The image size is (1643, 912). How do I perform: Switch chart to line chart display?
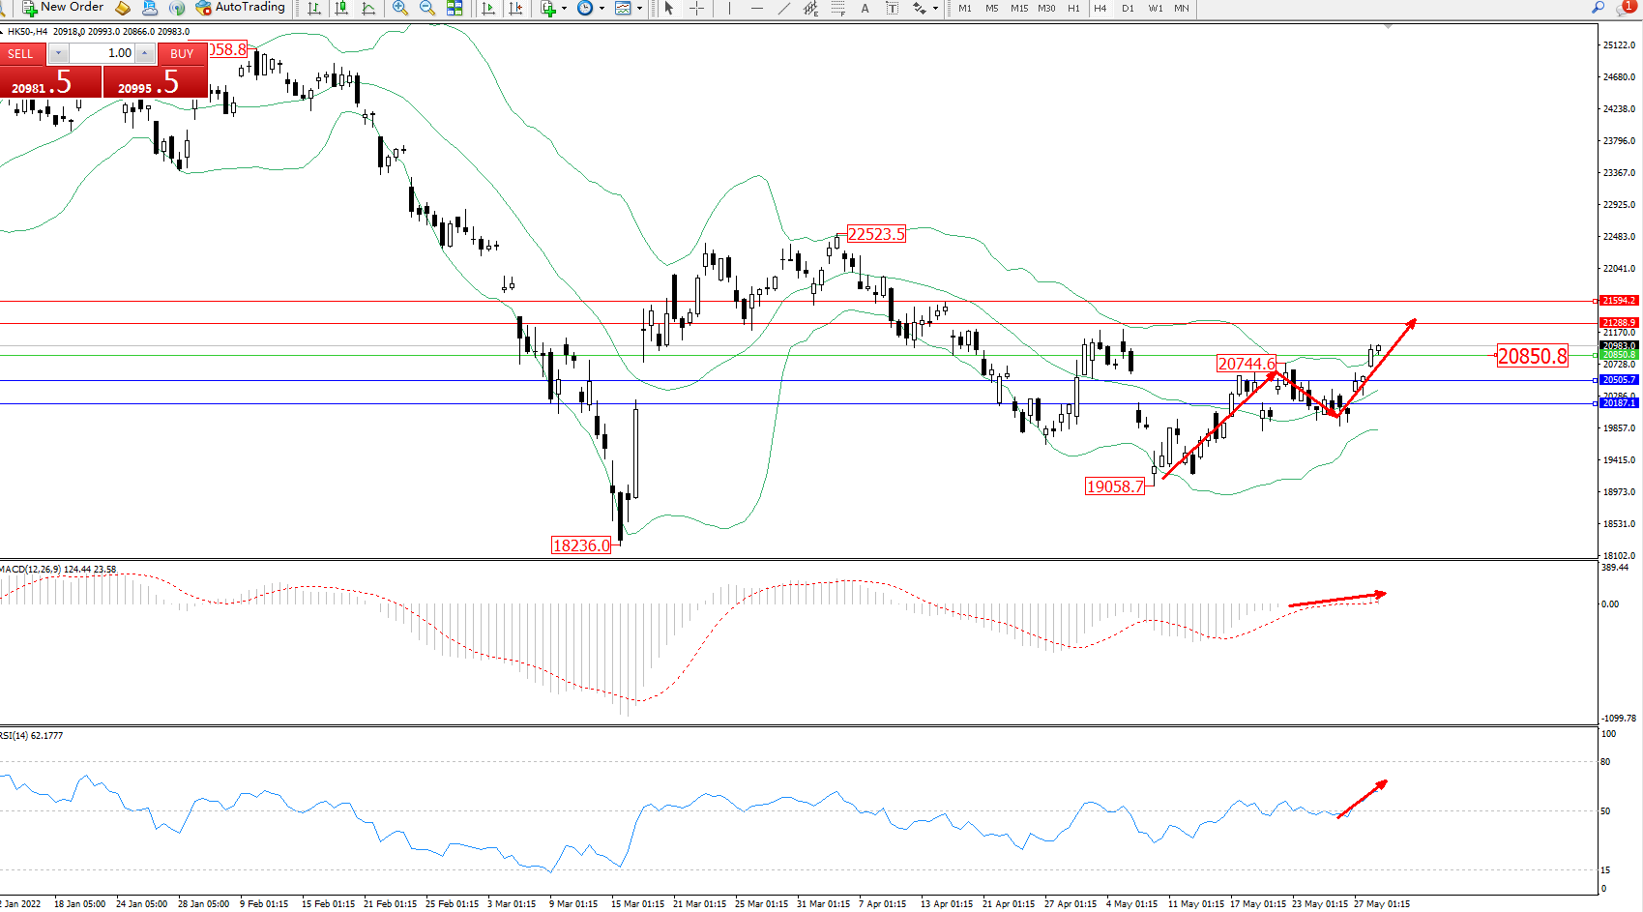368,8
